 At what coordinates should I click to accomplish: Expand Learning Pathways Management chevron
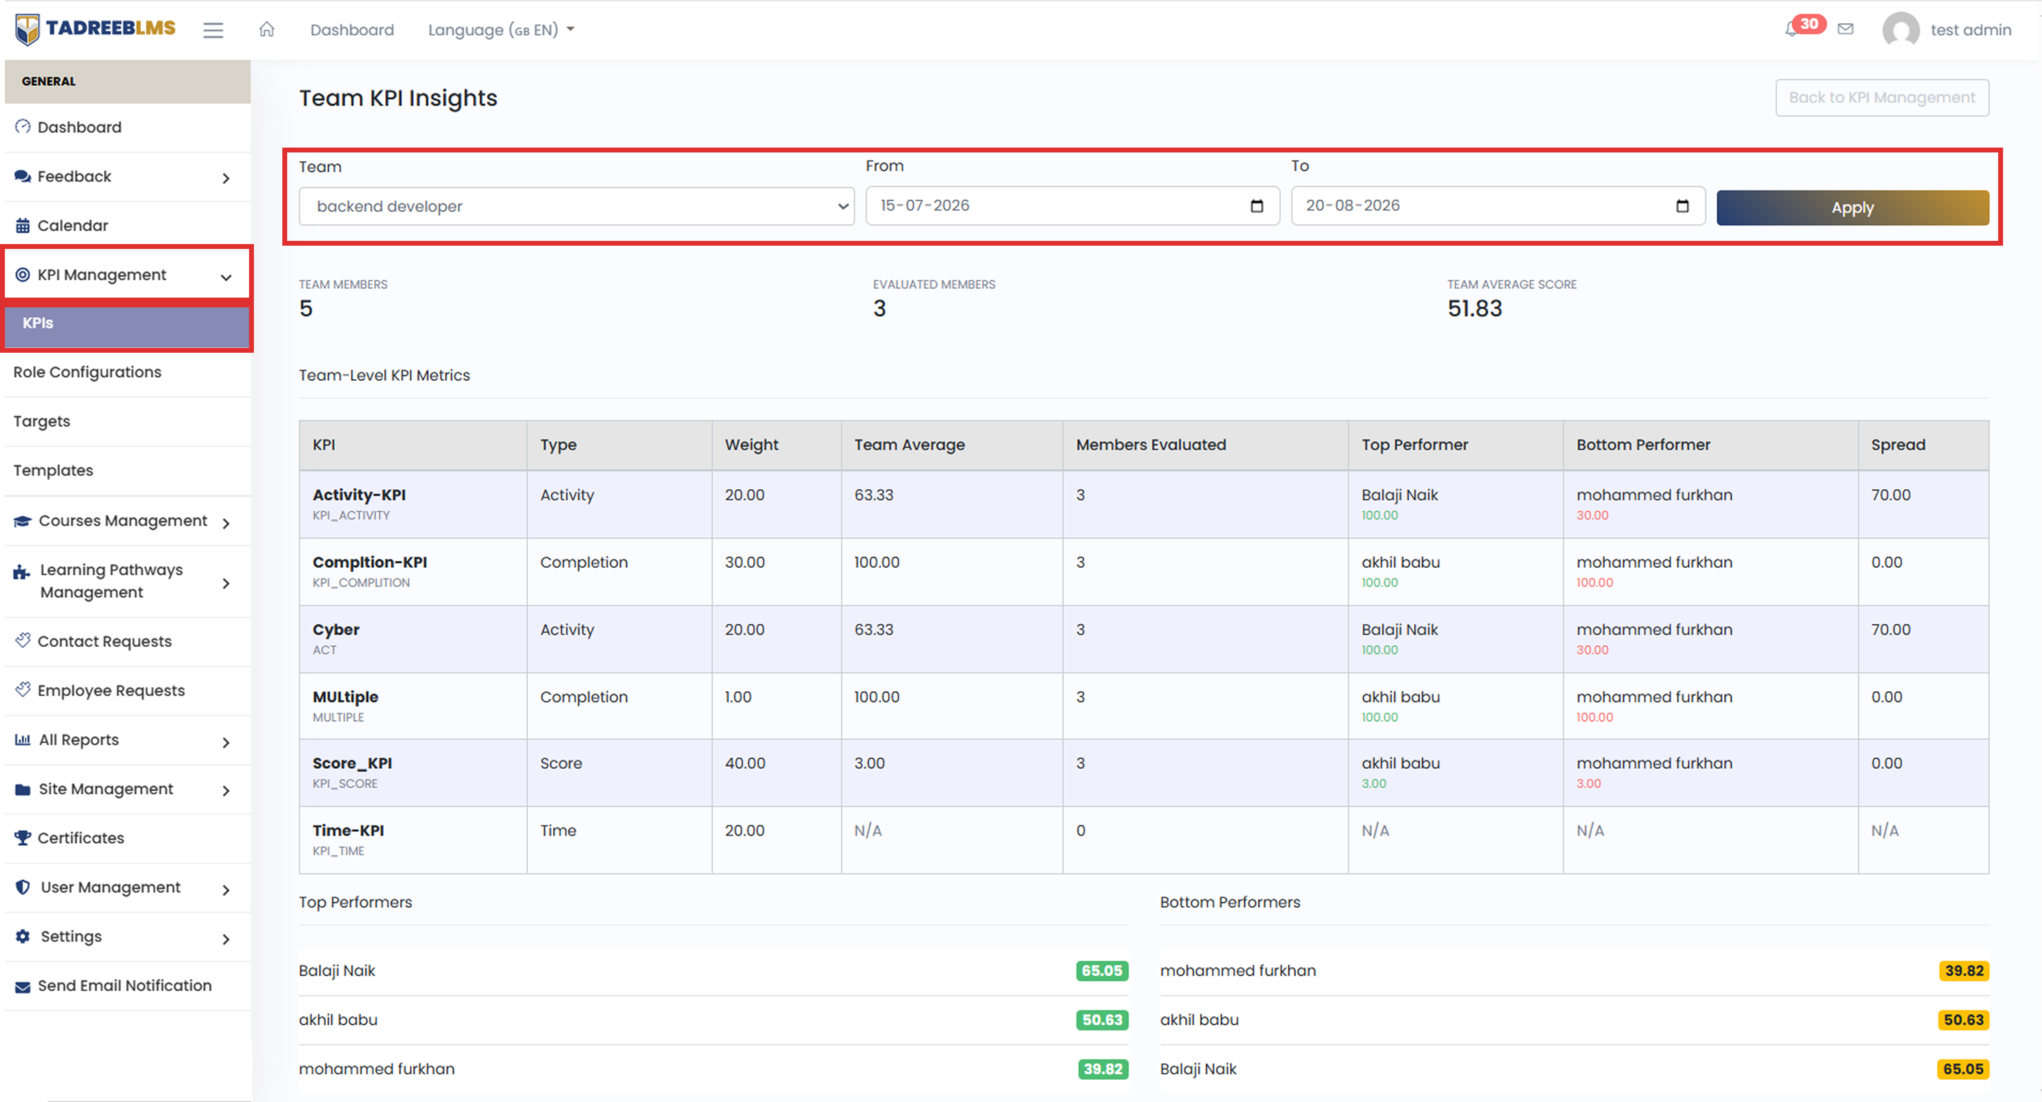(226, 584)
